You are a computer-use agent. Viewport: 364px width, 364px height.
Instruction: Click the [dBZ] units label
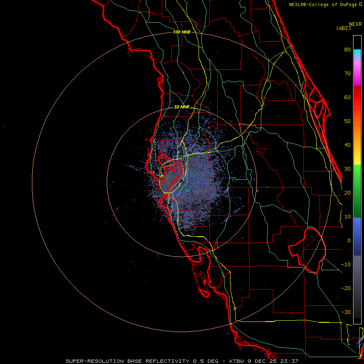(343, 28)
